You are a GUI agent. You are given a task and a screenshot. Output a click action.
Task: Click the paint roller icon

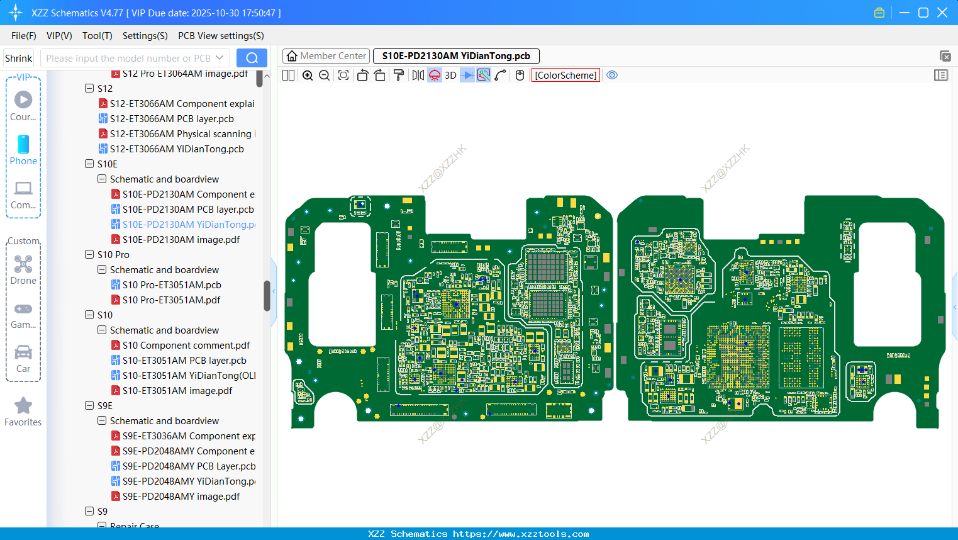pyautogui.click(x=399, y=76)
